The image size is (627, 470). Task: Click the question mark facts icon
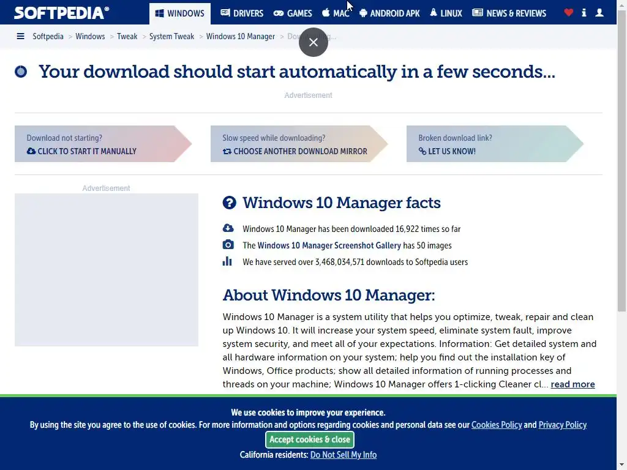click(230, 203)
